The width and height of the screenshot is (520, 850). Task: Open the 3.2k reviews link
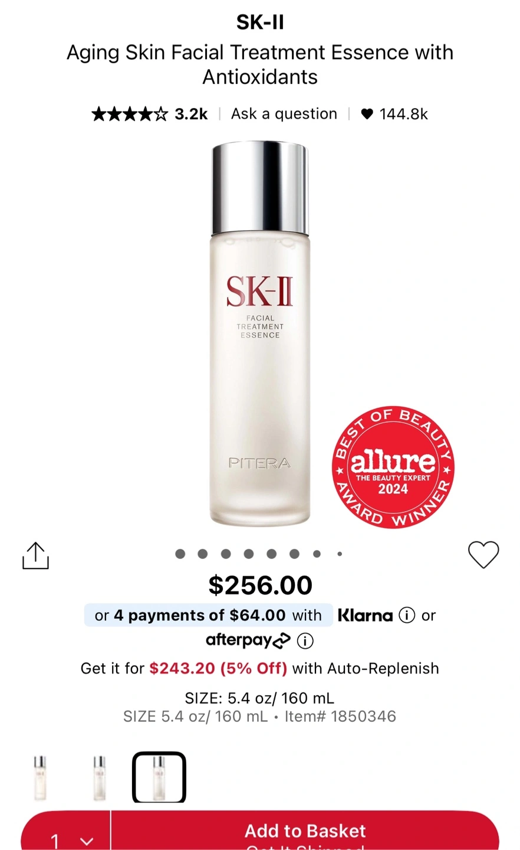click(191, 114)
